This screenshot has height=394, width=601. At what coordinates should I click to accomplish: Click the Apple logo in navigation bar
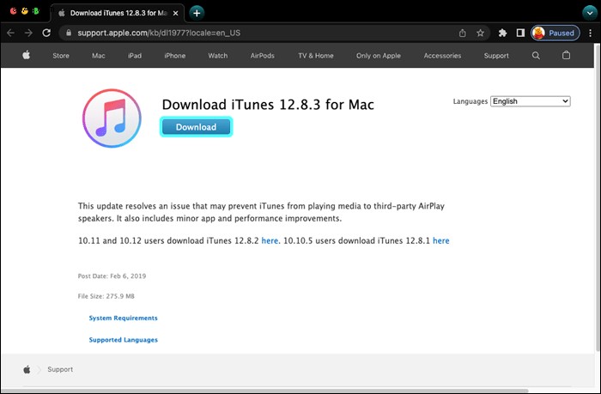(x=27, y=56)
